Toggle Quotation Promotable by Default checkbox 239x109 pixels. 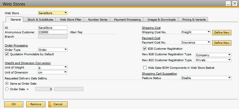pyautogui.click(x=7, y=54)
